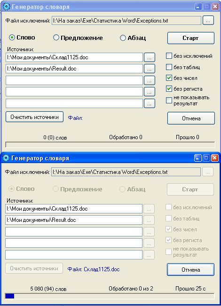Click browse button for fifth empty source, top window
This screenshot has width=221, height=306.
point(150,103)
